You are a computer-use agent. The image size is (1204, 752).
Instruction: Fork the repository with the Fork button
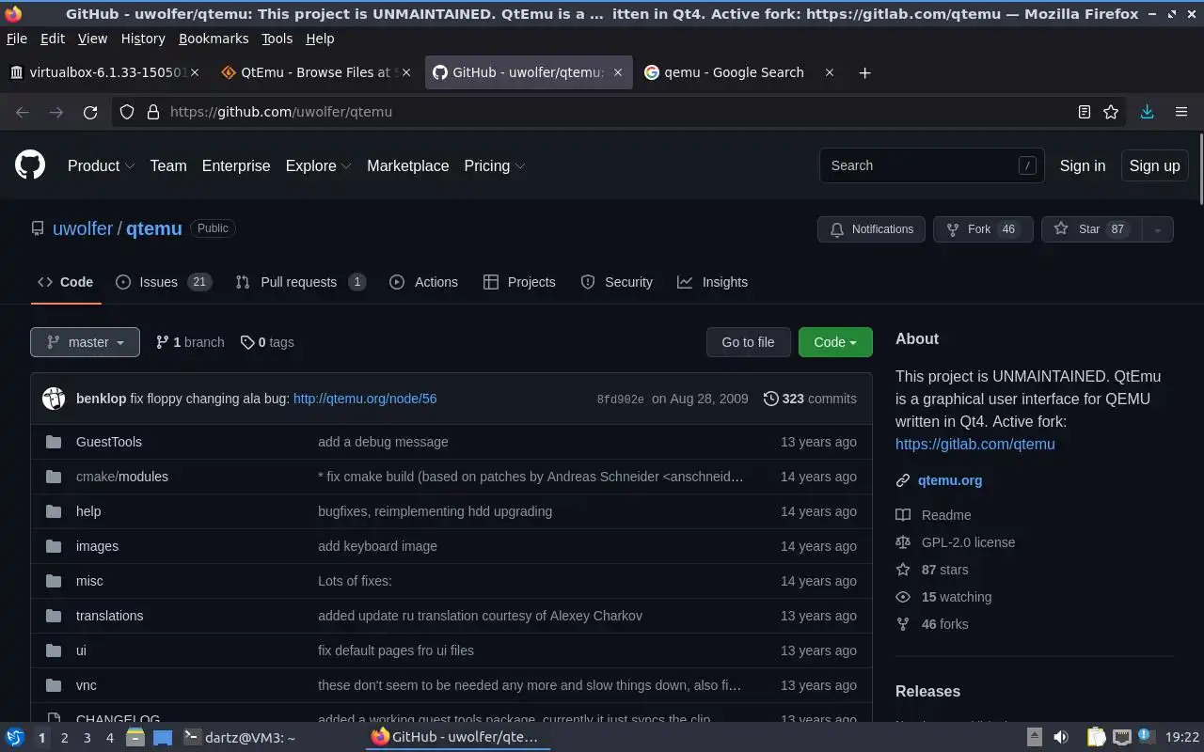tap(983, 229)
